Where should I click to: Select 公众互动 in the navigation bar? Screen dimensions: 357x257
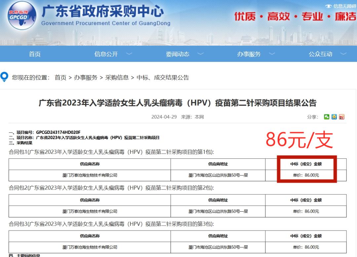320,54
